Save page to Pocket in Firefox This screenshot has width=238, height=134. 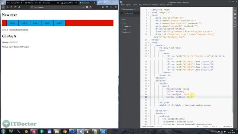click(87, 7)
